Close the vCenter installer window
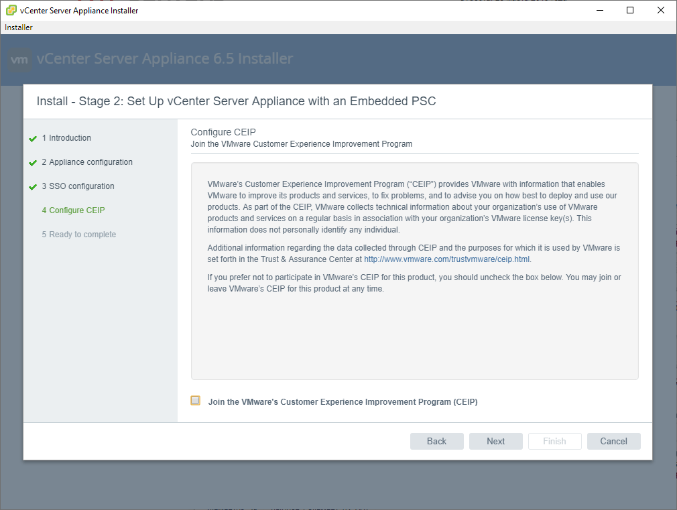677x510 pixels. [x=661, y=10]
